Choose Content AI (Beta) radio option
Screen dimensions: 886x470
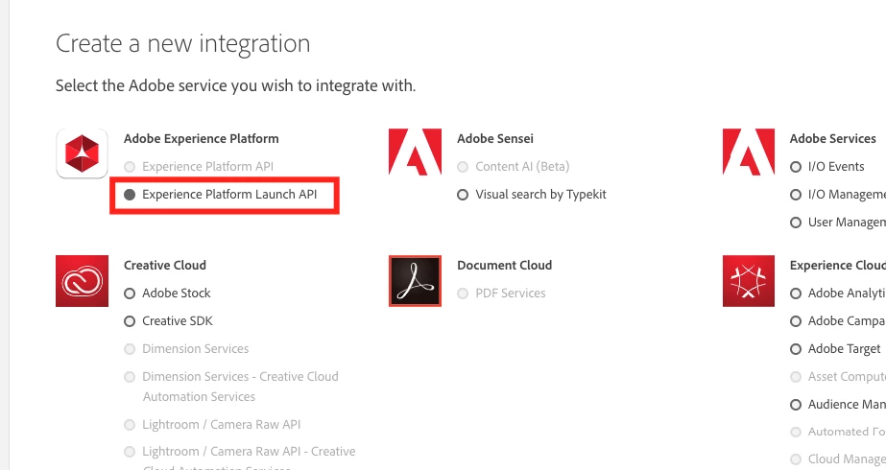click(463, 167)
